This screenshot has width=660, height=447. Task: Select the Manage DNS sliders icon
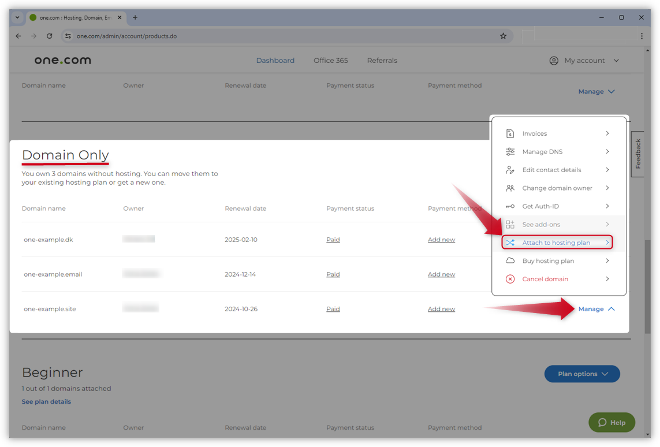click(x=510, y=151)
